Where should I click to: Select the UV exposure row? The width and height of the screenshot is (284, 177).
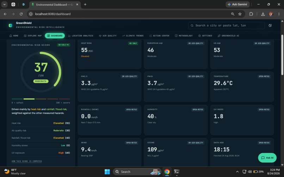tap(41, 153)
